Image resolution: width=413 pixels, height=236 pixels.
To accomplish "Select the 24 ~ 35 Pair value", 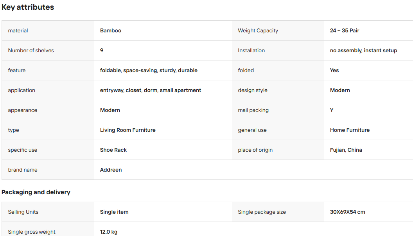I will 345,30.
